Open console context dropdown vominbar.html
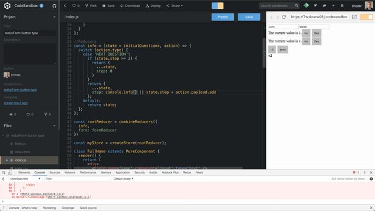Screen dimensions: 375x211 pyautogui.click(x=25, y=179)
